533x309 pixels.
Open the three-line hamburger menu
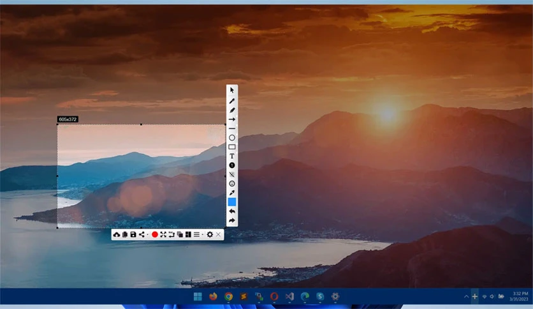click(x=196, y=234)
